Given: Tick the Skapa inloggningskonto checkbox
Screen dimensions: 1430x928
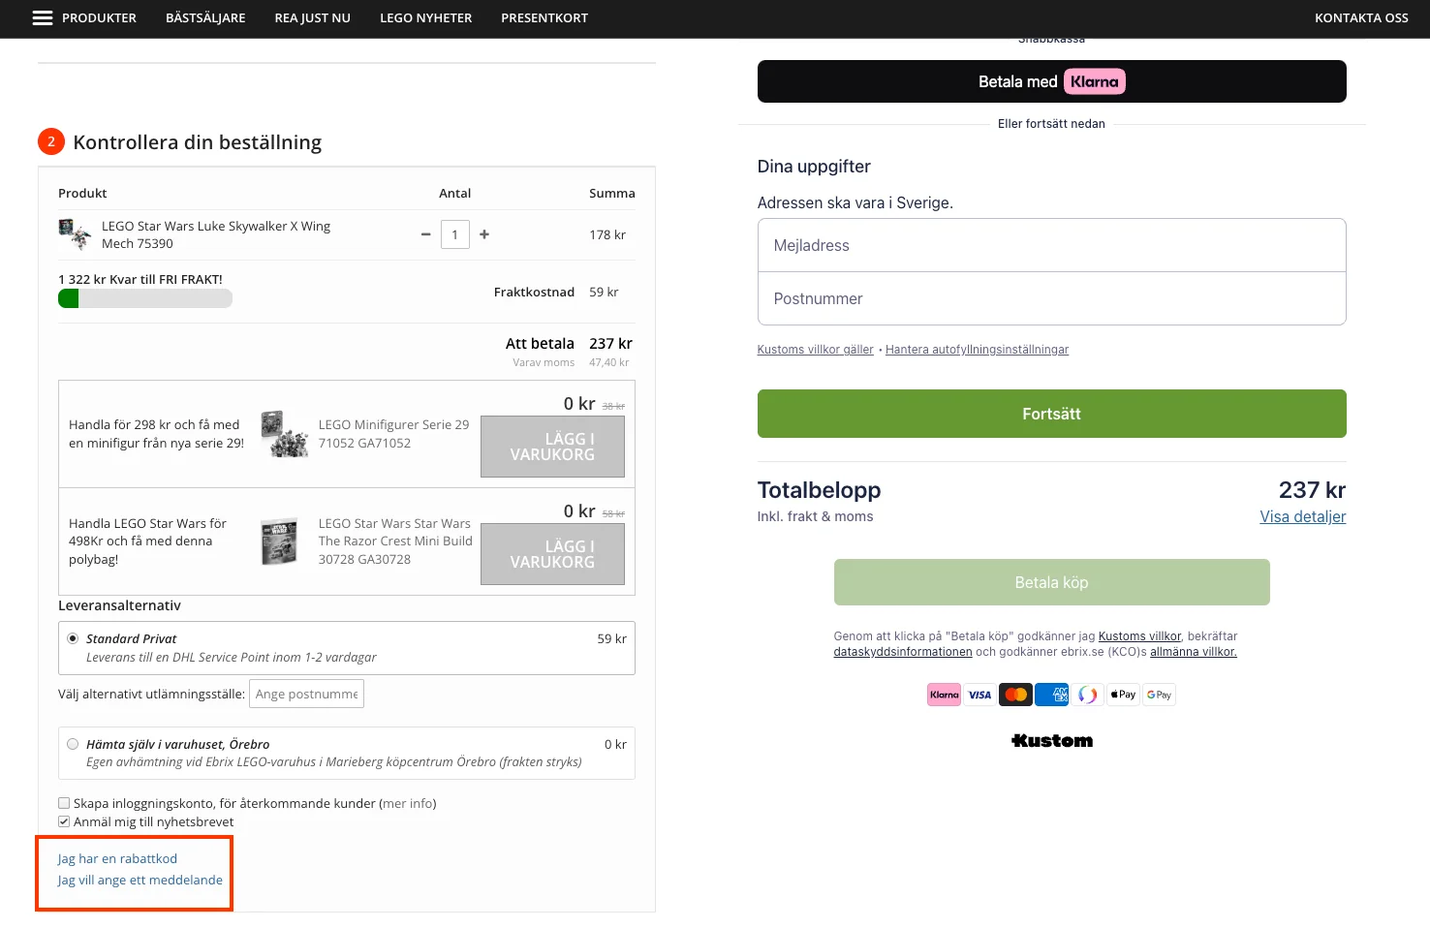Looking at the screenshot, I should [64, 803].
